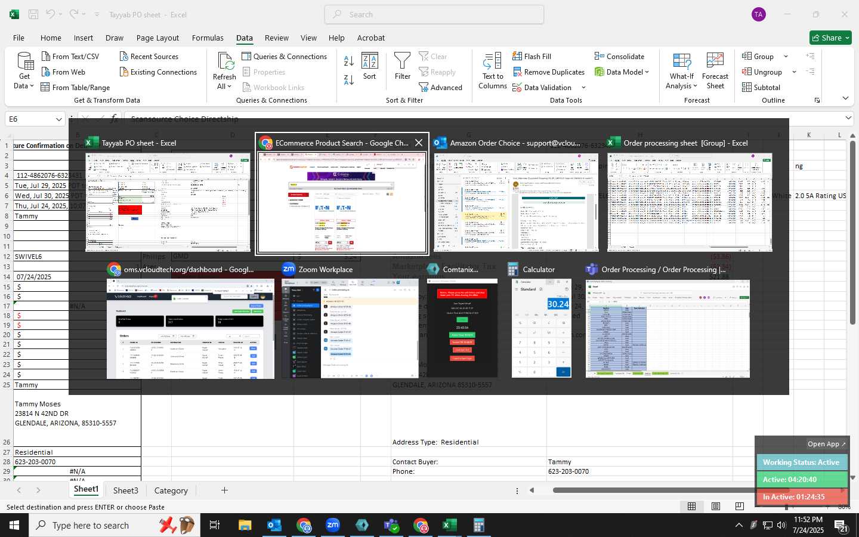The height and width of the screenshot is (537, 859).
Task: Switch to the Home ribbon tab
Action: click(51, 38)
